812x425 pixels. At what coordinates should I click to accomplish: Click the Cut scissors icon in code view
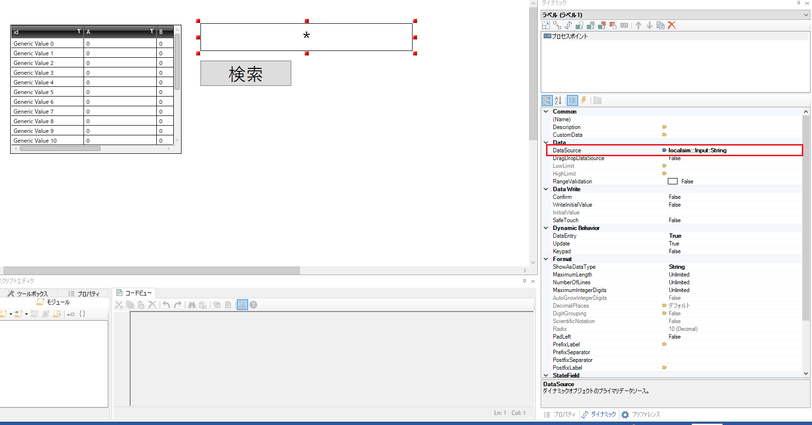(119, 305)
